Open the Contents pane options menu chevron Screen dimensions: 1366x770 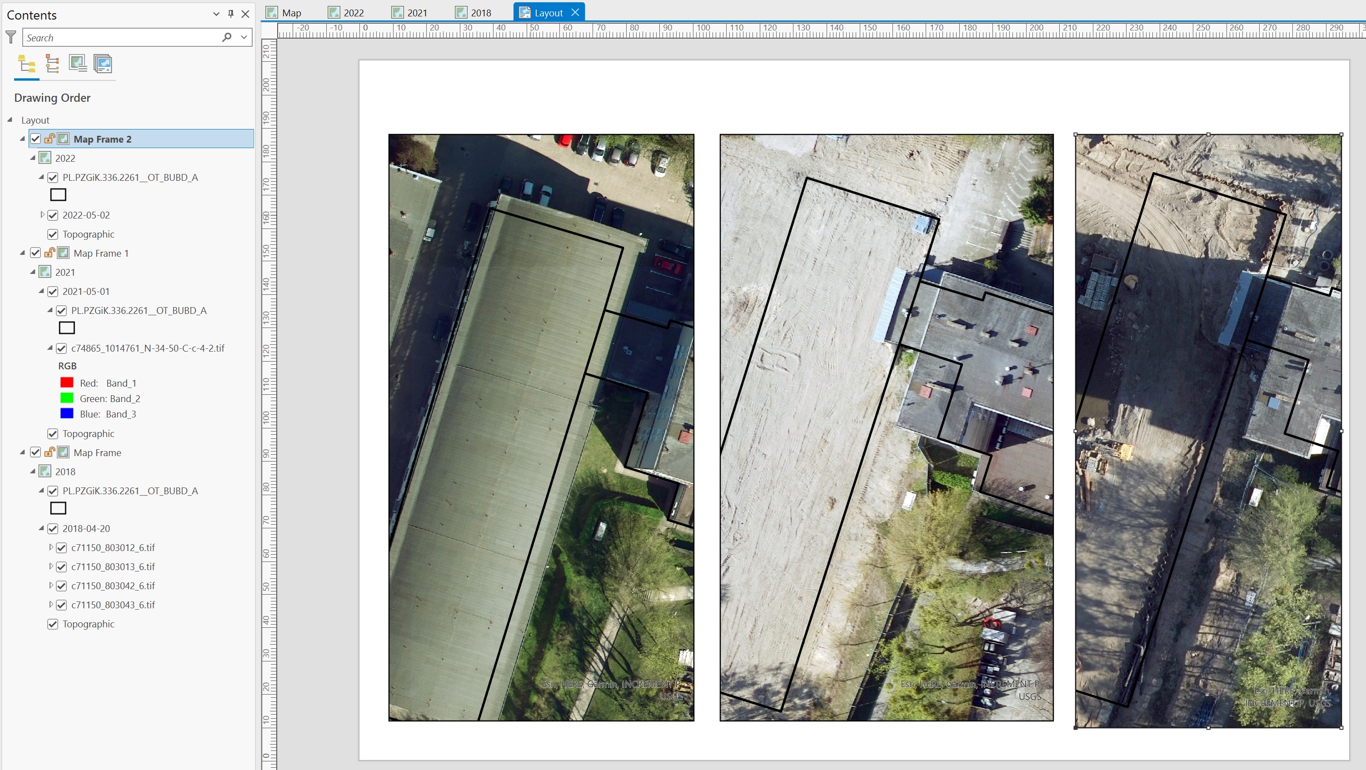[x=216, y=14]
